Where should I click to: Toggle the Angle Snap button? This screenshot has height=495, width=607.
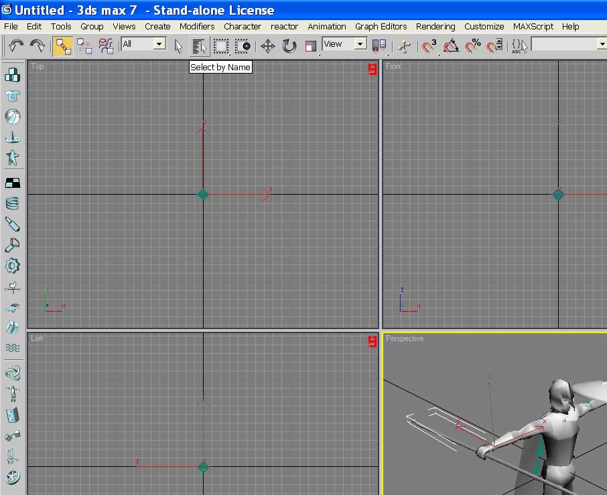(451, 46)
